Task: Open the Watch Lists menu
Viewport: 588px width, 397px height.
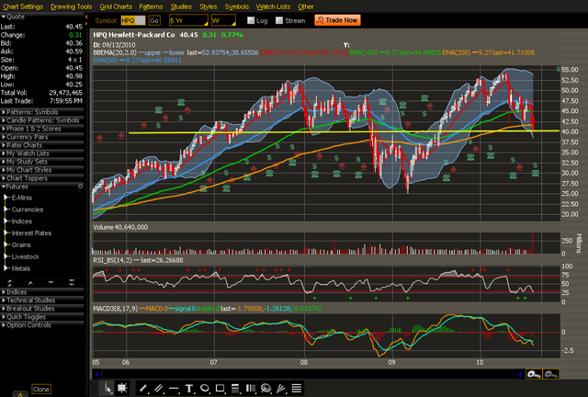Action: tap(273, 6)
